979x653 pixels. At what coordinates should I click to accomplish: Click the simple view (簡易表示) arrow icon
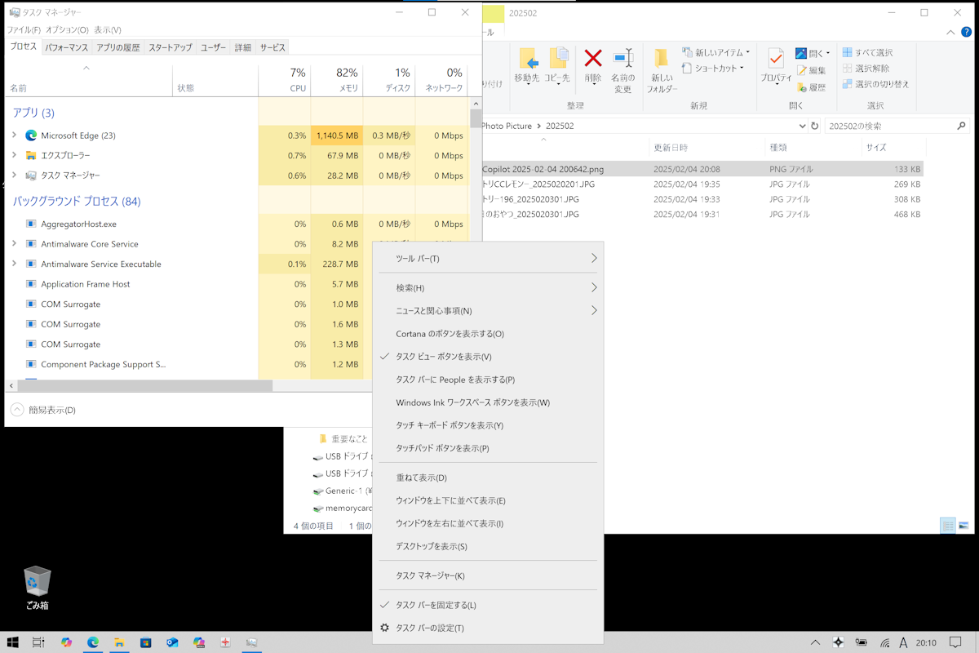click(17, 410)
